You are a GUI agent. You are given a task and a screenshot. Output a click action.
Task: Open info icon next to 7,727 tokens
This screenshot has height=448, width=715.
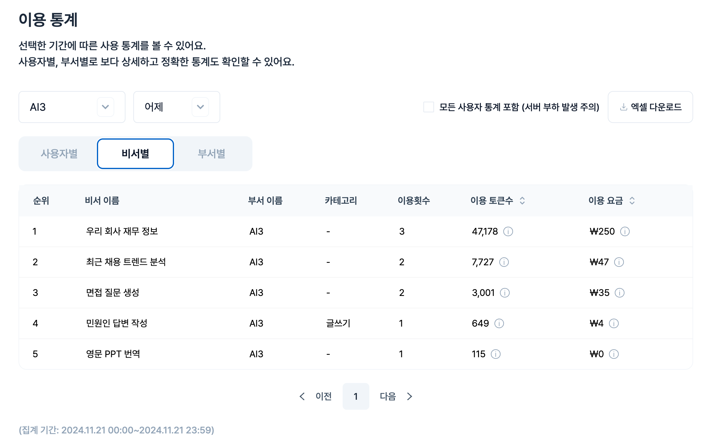coord(504,262)
